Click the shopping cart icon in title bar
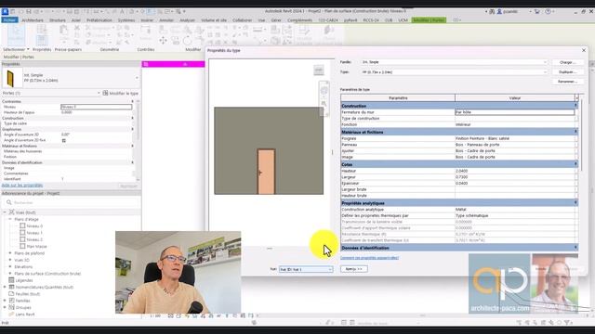Screen dimensions: 595x334 coord(537,12)
